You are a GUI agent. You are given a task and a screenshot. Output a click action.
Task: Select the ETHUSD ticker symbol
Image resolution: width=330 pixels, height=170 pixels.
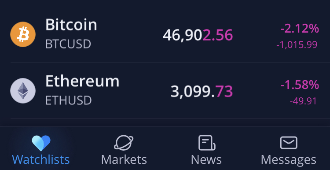tap(69, 100)
